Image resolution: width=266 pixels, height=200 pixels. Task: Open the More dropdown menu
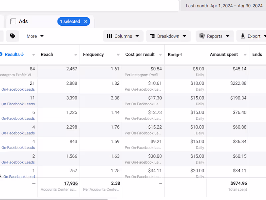point(35,36)
